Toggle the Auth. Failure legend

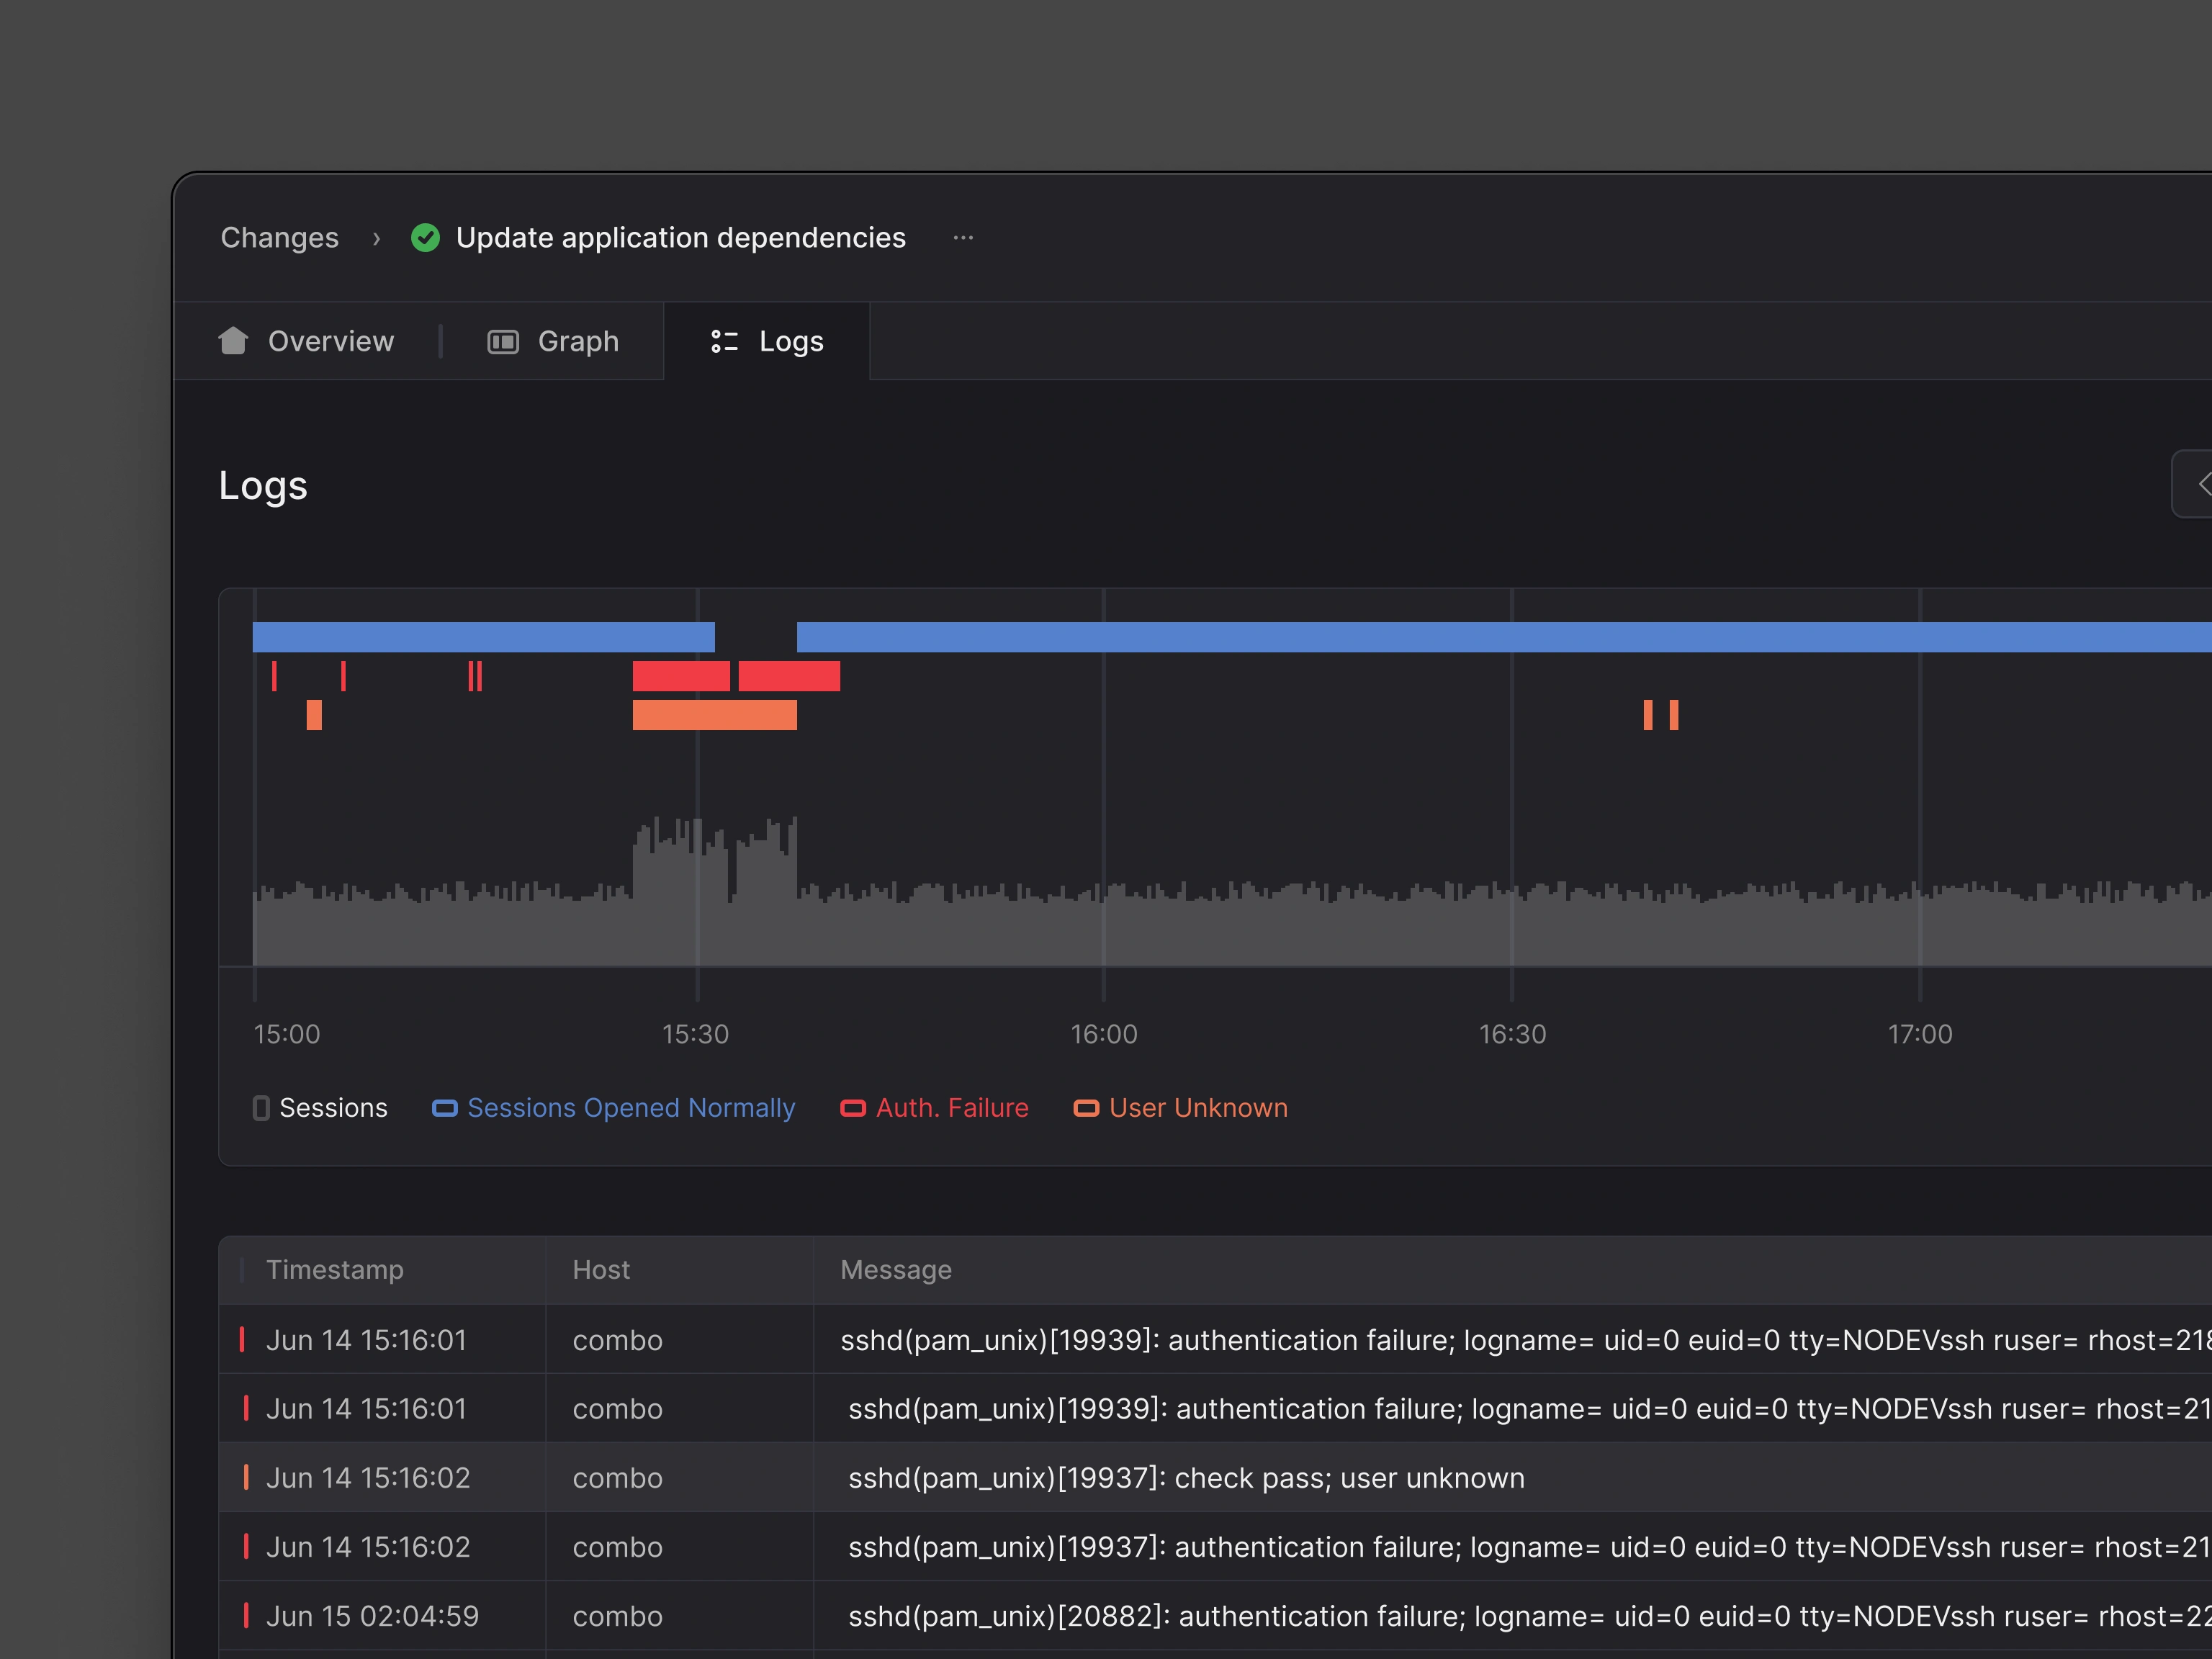(x=934, y=1108)
